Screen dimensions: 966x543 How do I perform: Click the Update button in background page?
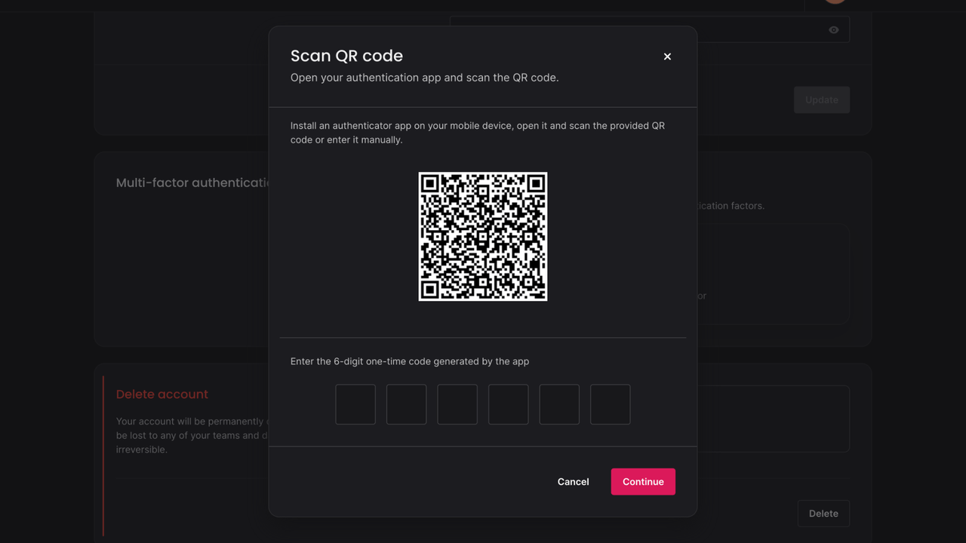pyautogui.click(x=822, y=100)
